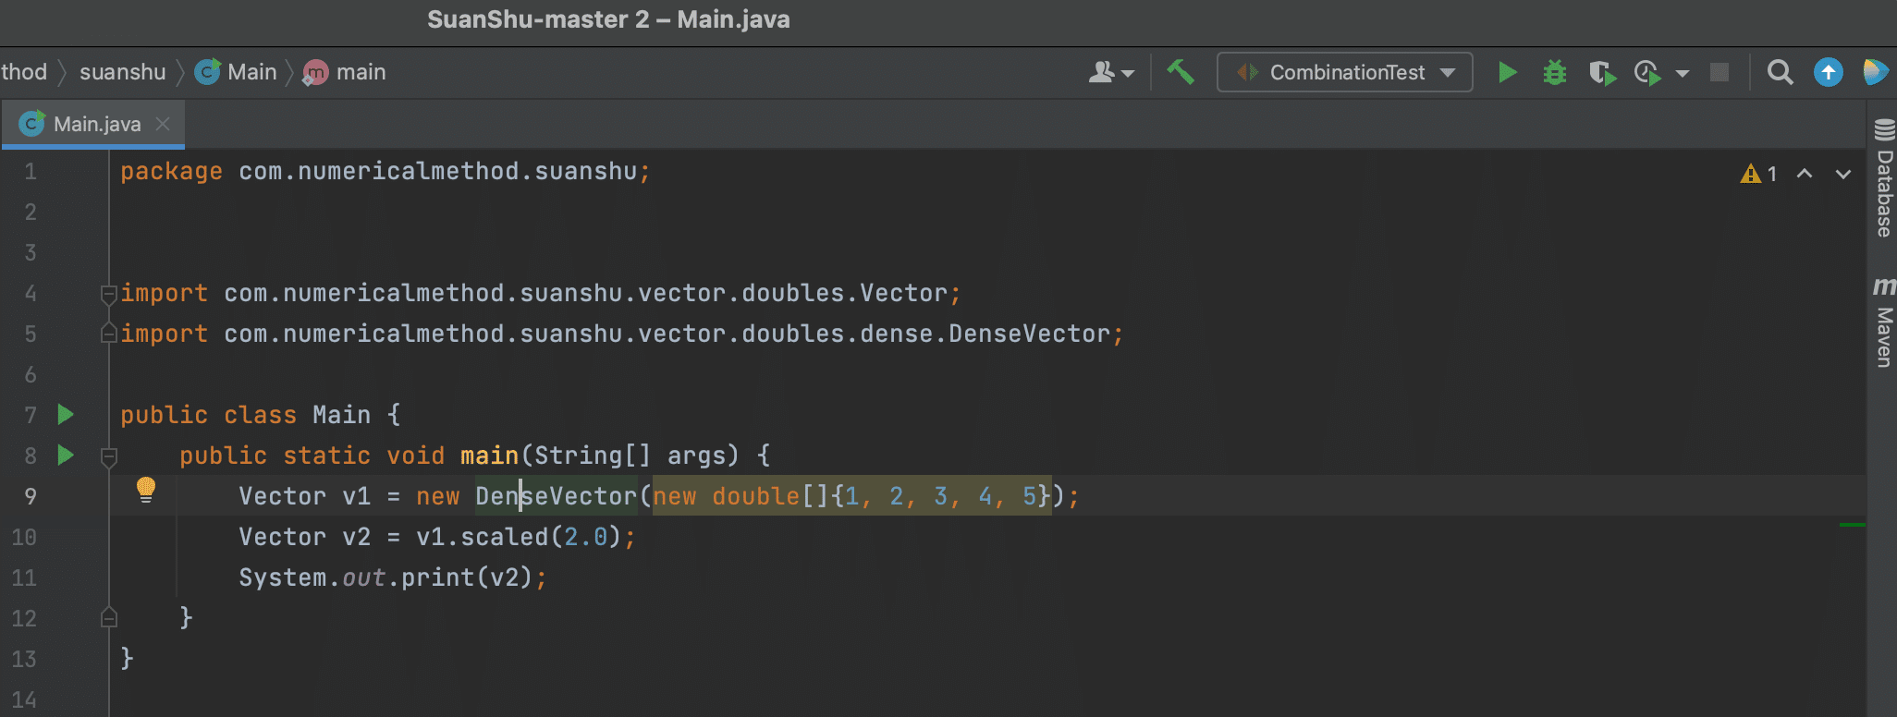This screenshot has height=717, width=1897.
Task: Open the Database tool window
Action: (1884, 178)
